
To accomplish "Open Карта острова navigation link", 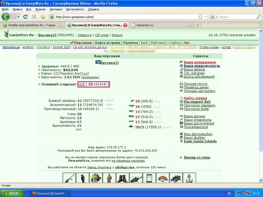I will tap(108, 43).
